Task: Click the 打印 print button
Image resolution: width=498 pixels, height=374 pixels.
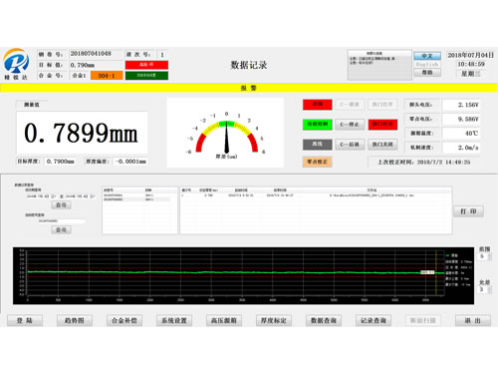Action: click(468, 211)
